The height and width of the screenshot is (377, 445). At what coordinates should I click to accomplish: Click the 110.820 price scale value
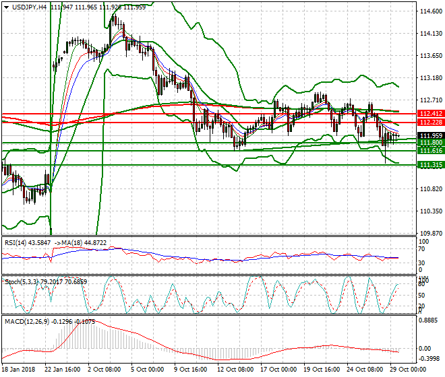(431, 188)
